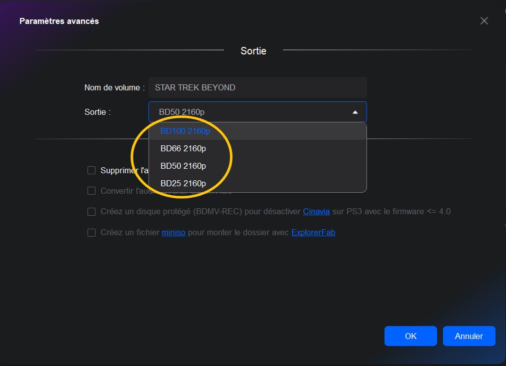The height and width of the screenshot is (366, 506).
Task: Choose BD50 2160p in the list
Action: click(x=183, y=165)
